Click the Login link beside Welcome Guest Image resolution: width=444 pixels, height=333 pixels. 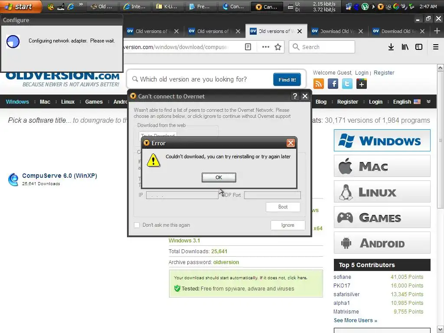(x=362, y=73)
